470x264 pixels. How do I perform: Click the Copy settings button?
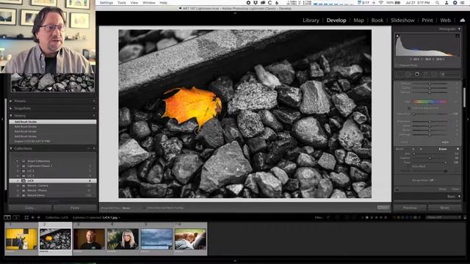point(29,208)
